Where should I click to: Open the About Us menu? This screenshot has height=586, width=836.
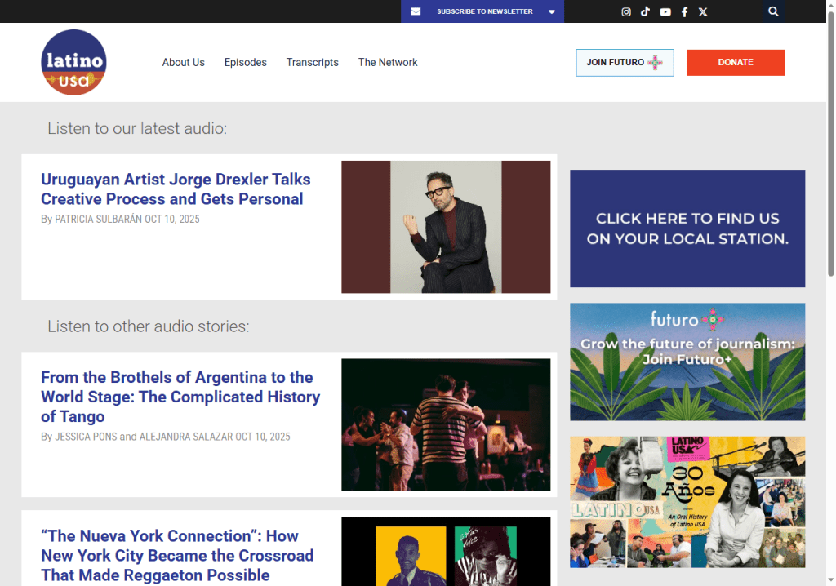tap(183, 62)
